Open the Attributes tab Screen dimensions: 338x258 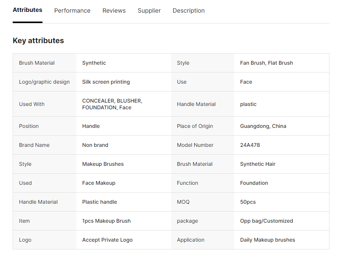point(28,10)
